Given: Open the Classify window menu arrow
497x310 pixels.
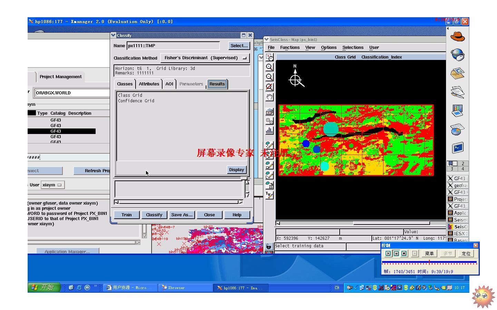Looking at the screenshot, I should click(113, 35).
